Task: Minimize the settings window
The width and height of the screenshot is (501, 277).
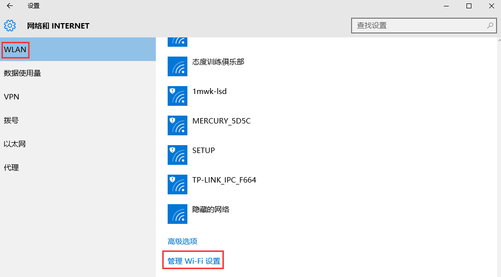Action: tap(446, 6)
